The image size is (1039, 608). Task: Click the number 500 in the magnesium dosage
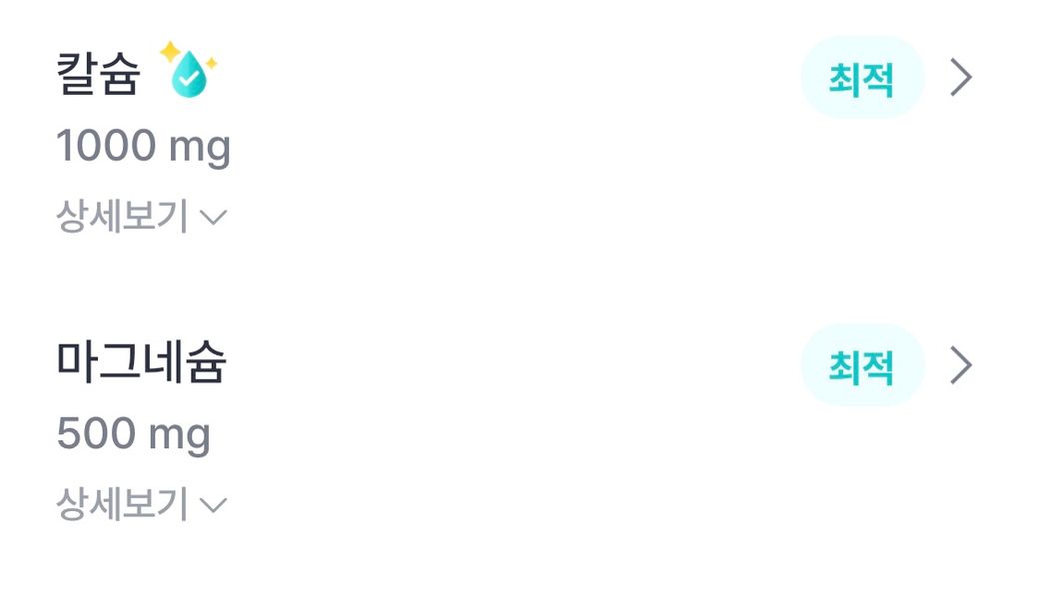click(95, 434)
